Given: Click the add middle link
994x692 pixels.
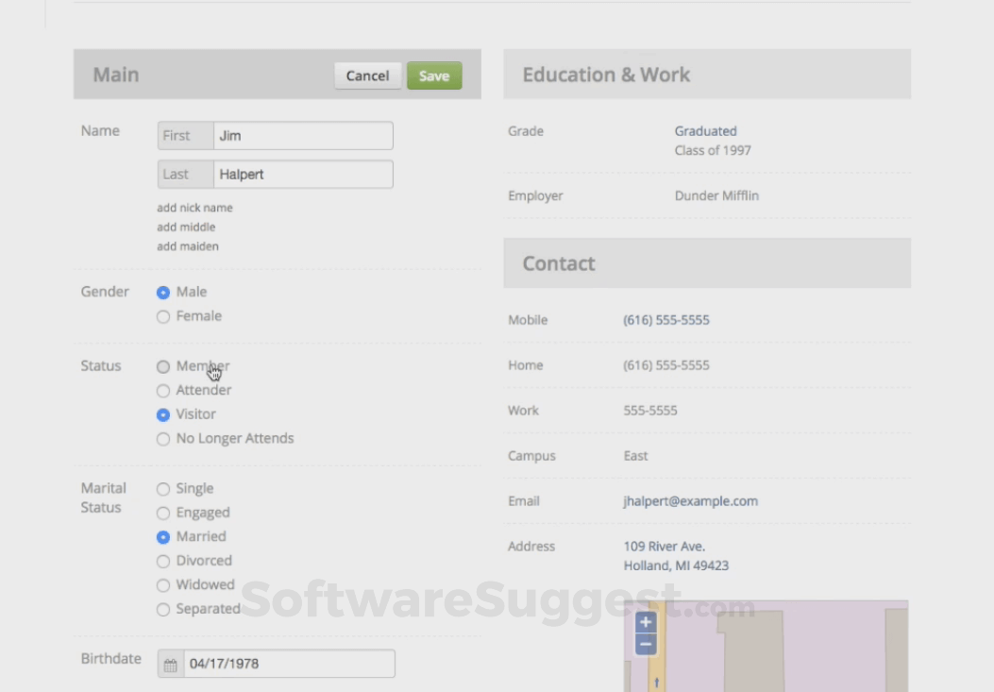Looking at the screenshot, I should pyautogui.click(x=186, y=227).
